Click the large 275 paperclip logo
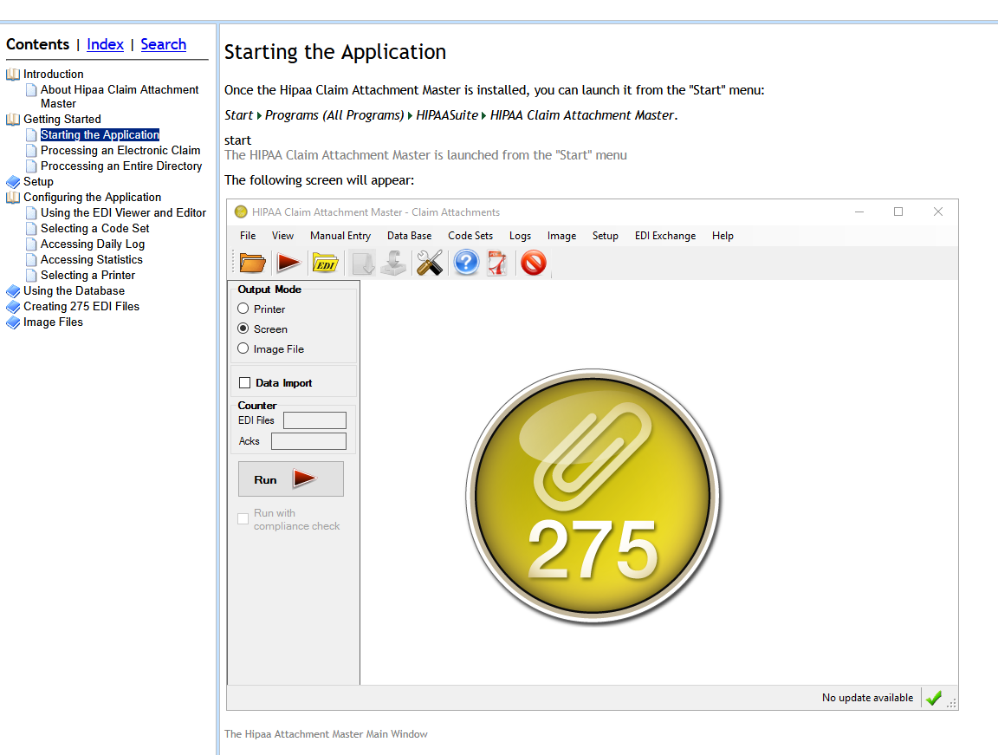998x755 pixels. point(593,496)
